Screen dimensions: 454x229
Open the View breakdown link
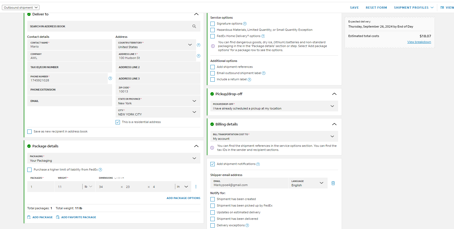[419, 42]
